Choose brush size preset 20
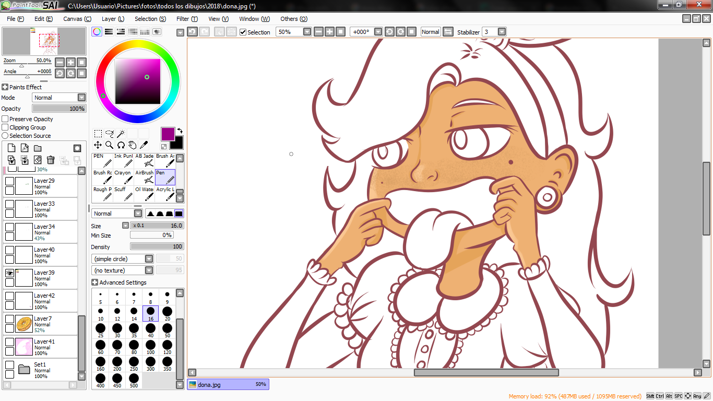This screenshot has width=713, height=401. coord(167,314)
